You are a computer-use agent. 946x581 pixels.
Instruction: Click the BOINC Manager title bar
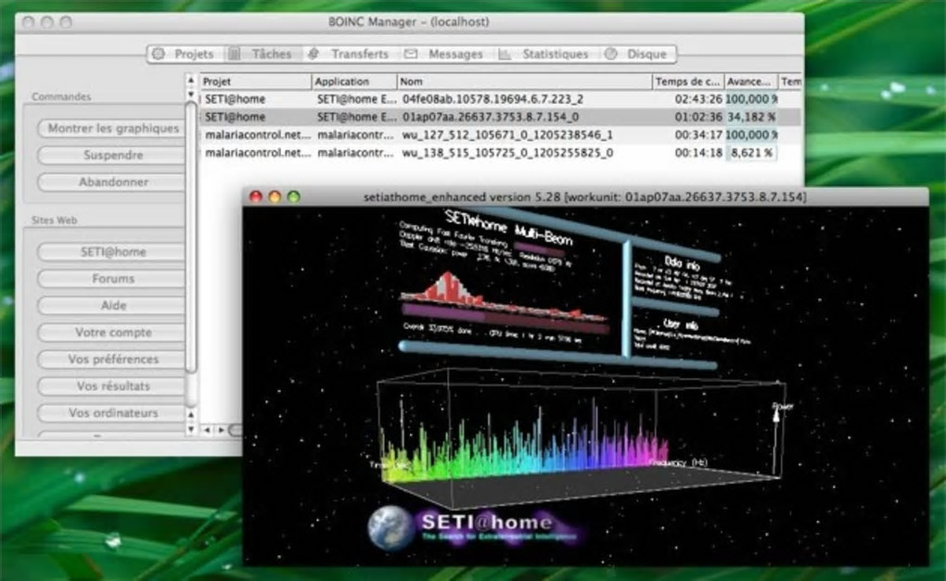(409, 21)
